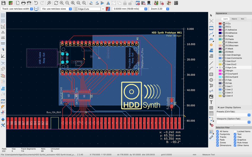Choose the Add Text tool
Screen dimensions: 252x157
click(x=211, y=102)
